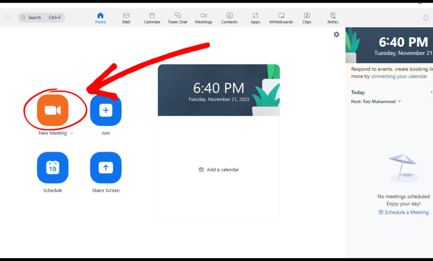Screen dimensions: 433x261
Task: Go to the Home tab
Action: [100, 18]
